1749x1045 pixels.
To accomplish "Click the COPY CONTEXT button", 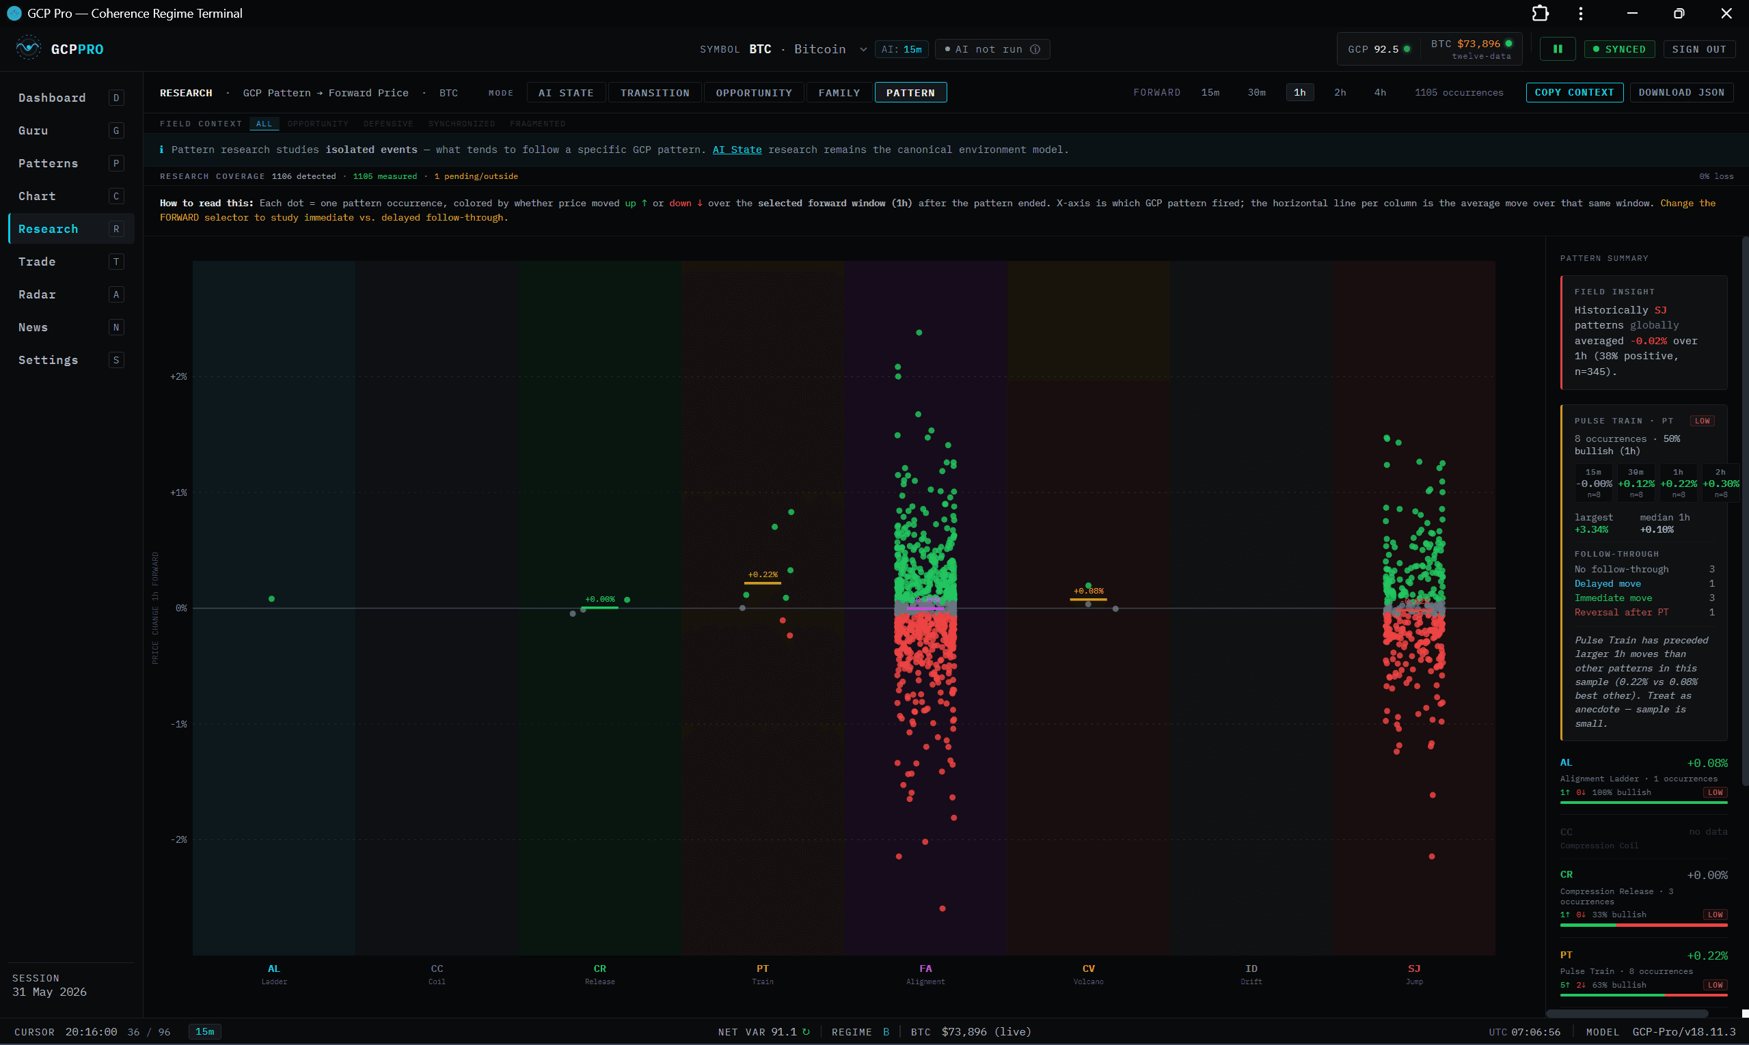I will [1574, 93].
